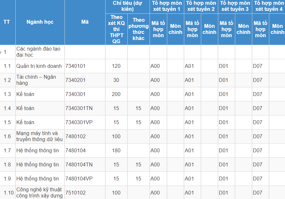The width and height of the screenshot is (285, 199).
Task: Click the code cell 7480102
Action: tap(75, 136)
